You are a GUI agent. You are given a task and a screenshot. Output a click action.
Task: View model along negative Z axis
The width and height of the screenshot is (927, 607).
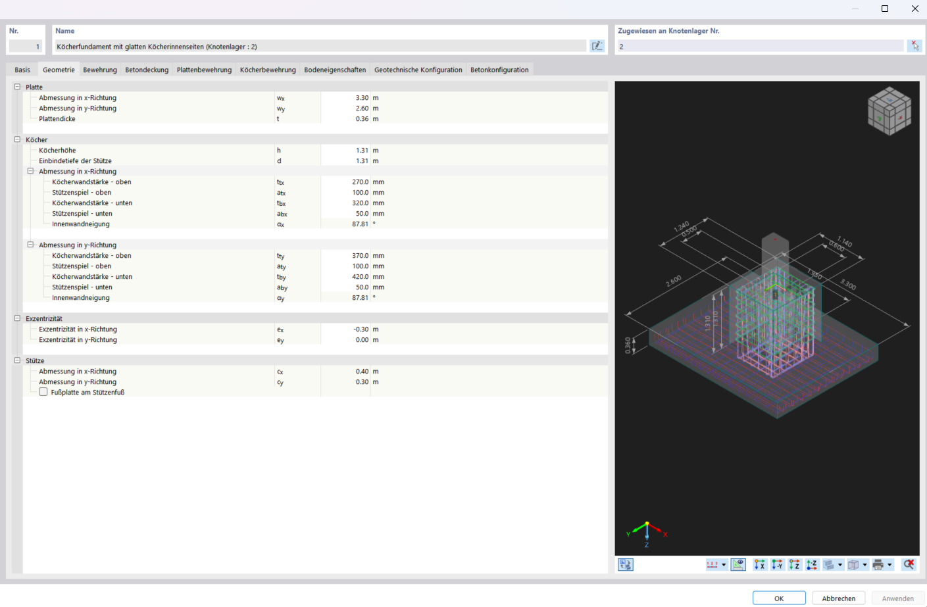click(x=811, y=564)
